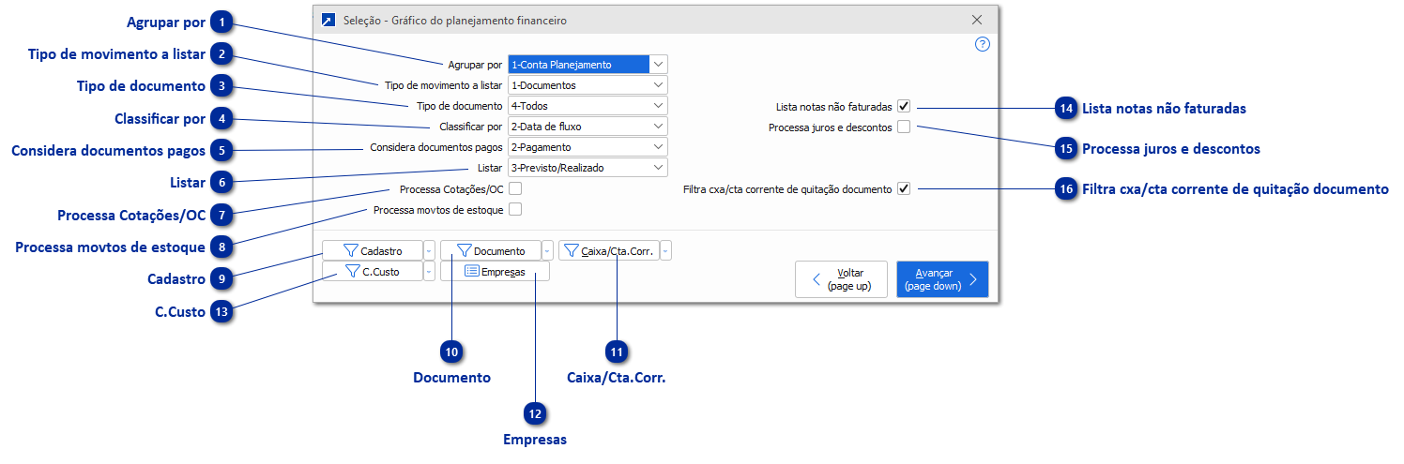Click the Voltar (page up) button
Image resolution: width=1404 pixels, height=464 pixels.
click(x=841, y=279)
